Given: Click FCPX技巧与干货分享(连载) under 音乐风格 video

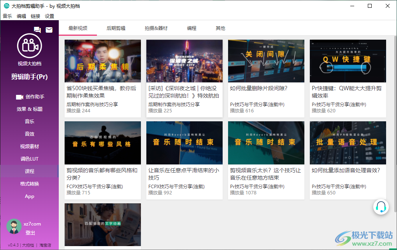Looking at the screenshot, I should tap(95, 187).
